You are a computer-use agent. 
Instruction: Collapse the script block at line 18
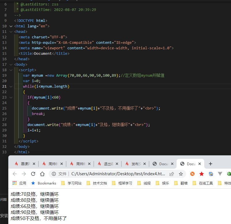(x=11, y=70)
